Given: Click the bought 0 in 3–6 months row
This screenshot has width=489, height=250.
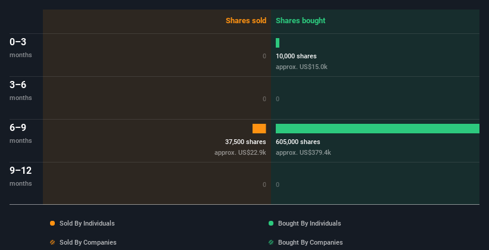Looking at the screenshot, I should pos(278,99).
